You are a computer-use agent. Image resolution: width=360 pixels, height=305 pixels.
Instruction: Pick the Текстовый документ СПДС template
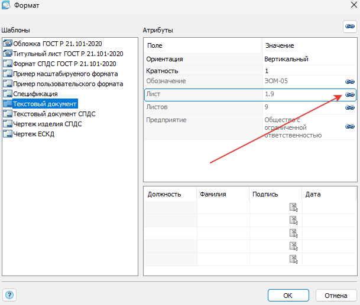click(x=54, y=114)
